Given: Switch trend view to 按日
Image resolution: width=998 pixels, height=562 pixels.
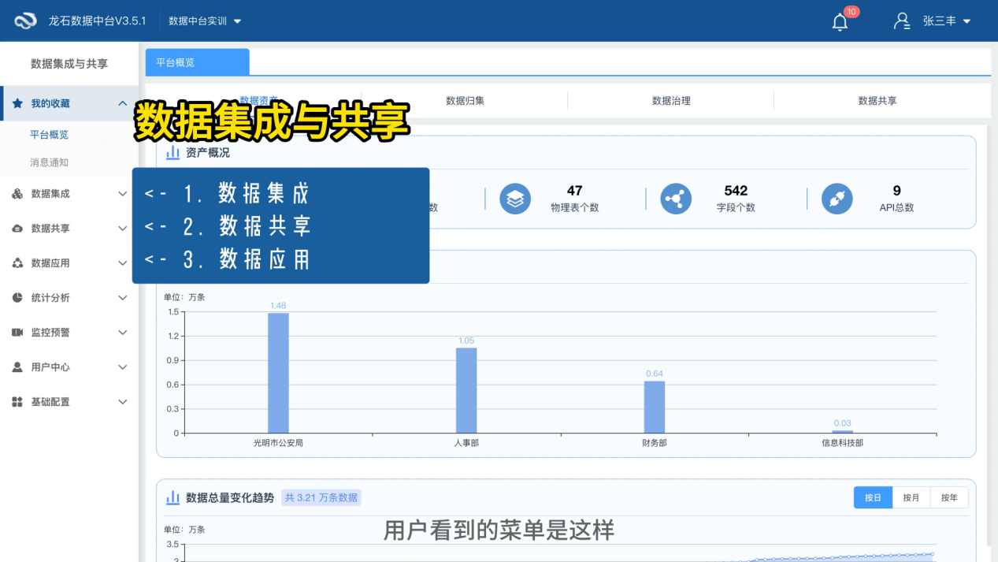Looking at the screenshot, I should (x=872, y=497).
